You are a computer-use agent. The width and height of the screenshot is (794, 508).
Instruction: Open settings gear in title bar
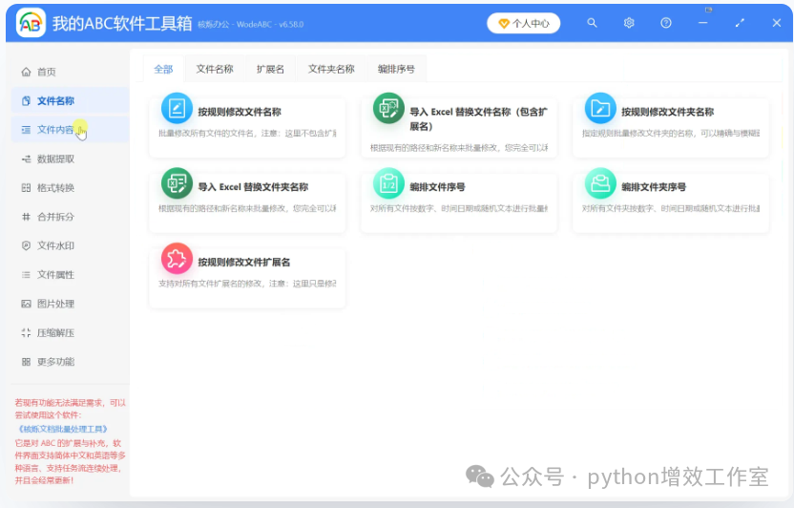(629, 23)
